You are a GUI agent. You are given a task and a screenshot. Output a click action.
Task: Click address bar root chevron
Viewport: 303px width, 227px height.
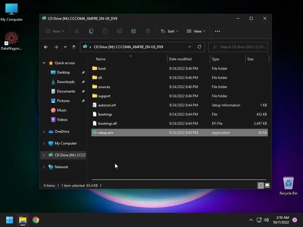pyautogui.click(x=90, y=47)
